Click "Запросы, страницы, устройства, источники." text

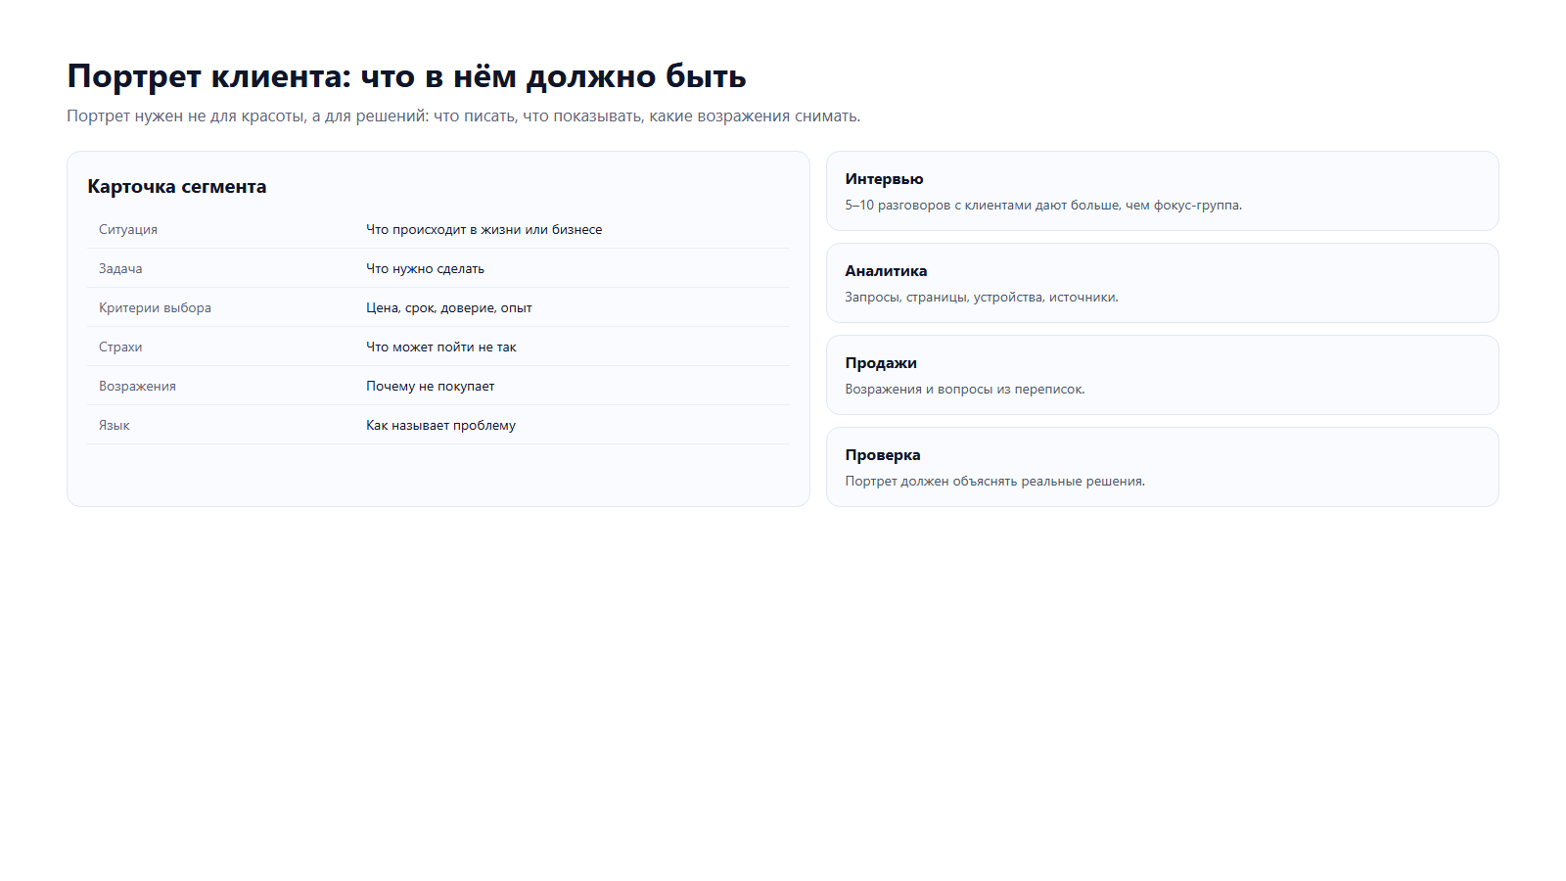click(982, 298)
